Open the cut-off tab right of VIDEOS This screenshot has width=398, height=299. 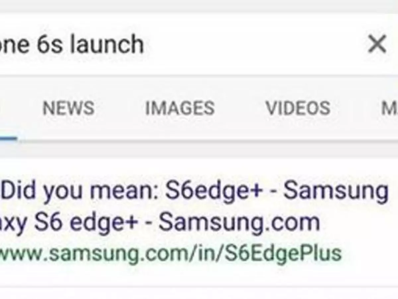390,108
